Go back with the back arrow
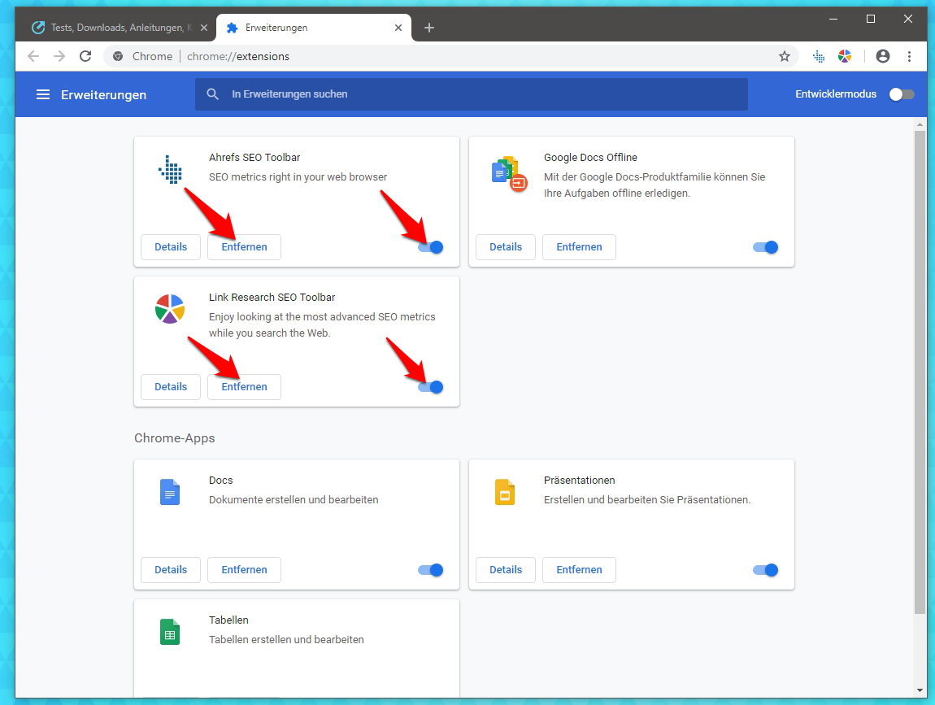 33,57
